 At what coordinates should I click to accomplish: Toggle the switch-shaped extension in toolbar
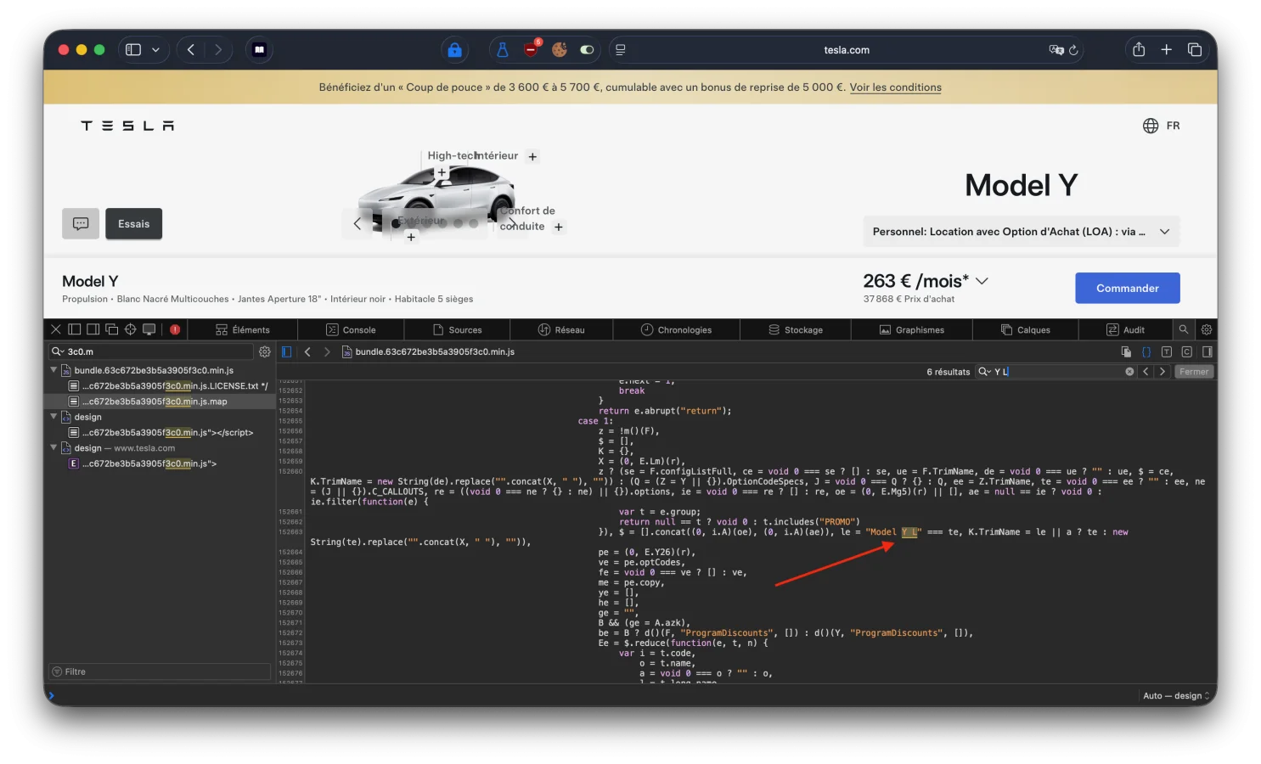(x=587, y=50)
